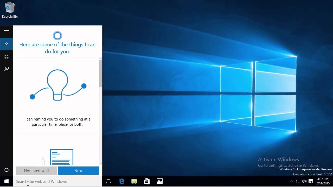
Task: Open the Action Center notifications icon
Action: coord(311,181)
